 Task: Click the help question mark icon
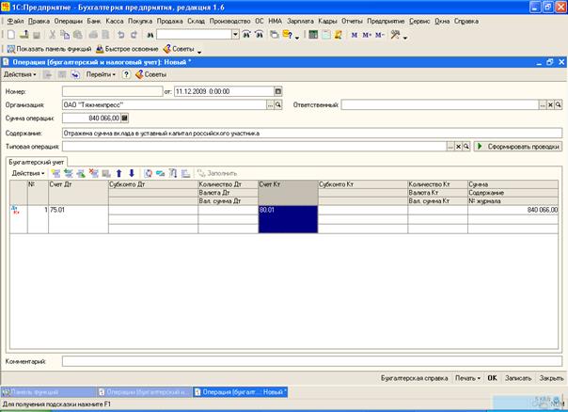click(125, 73)
